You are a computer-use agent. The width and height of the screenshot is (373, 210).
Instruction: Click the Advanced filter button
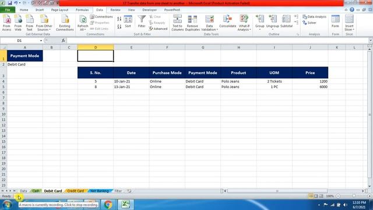(158, 29)
